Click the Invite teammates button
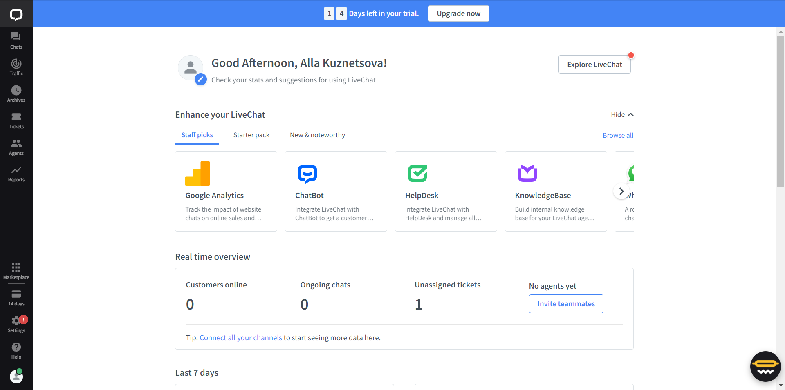 click(x=566, y=304)
